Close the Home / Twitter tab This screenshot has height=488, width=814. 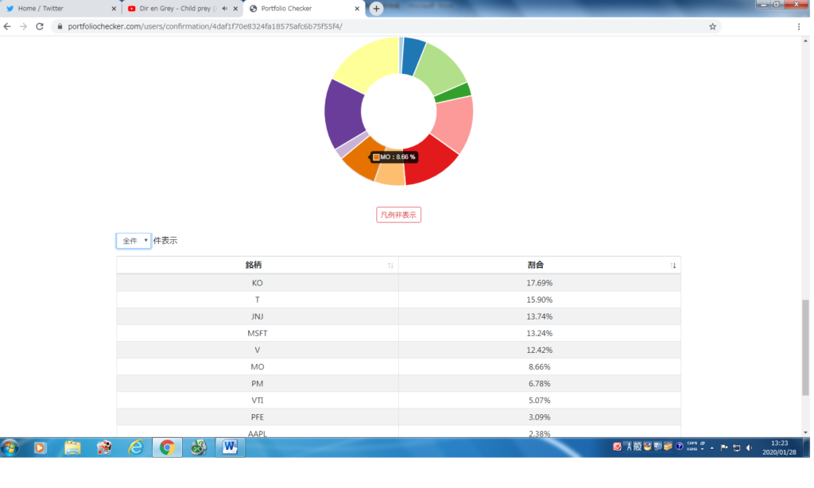click(x=114, y=8)
